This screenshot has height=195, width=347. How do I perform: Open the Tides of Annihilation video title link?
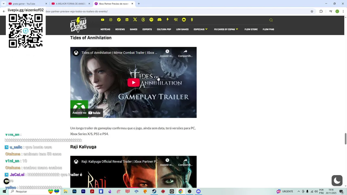click(119, 53)
